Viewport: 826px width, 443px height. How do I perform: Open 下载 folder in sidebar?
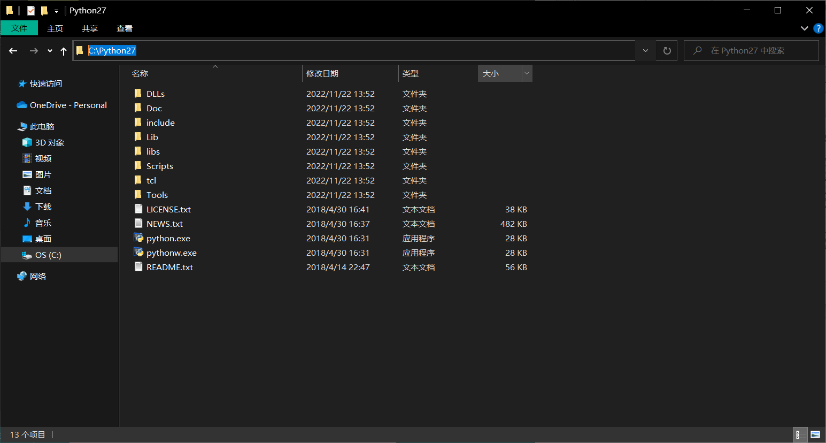pyautogui.click(x=43, y=207)
